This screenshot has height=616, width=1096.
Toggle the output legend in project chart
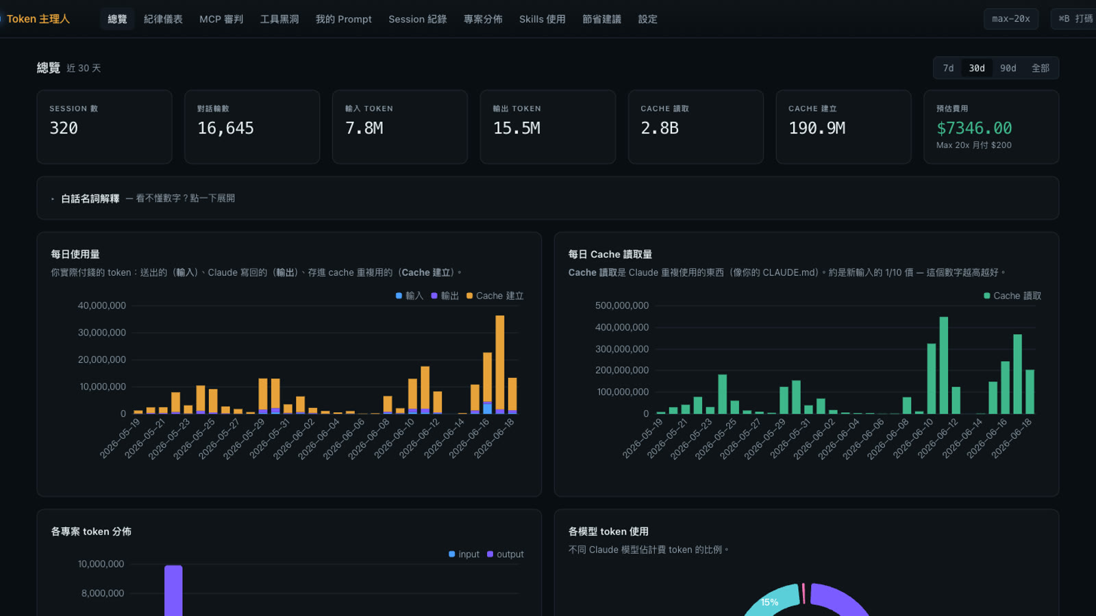coord(506,554)
